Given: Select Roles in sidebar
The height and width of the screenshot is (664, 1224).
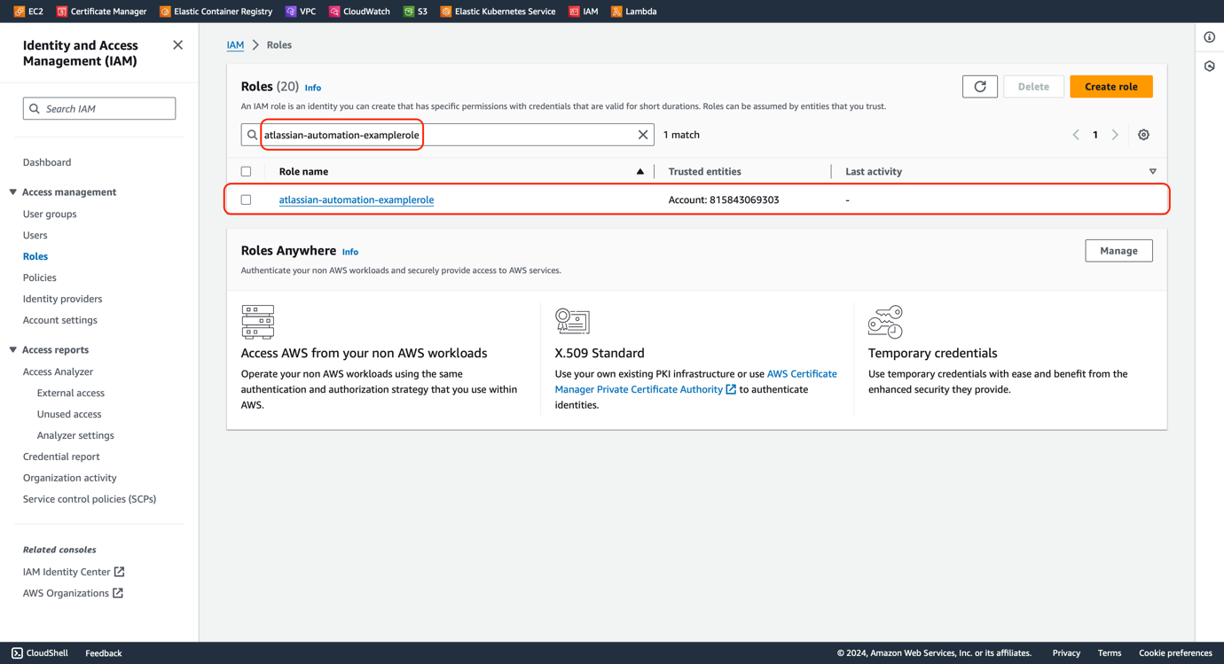Looking at the screenshot, I should click(x=35, y=256).
